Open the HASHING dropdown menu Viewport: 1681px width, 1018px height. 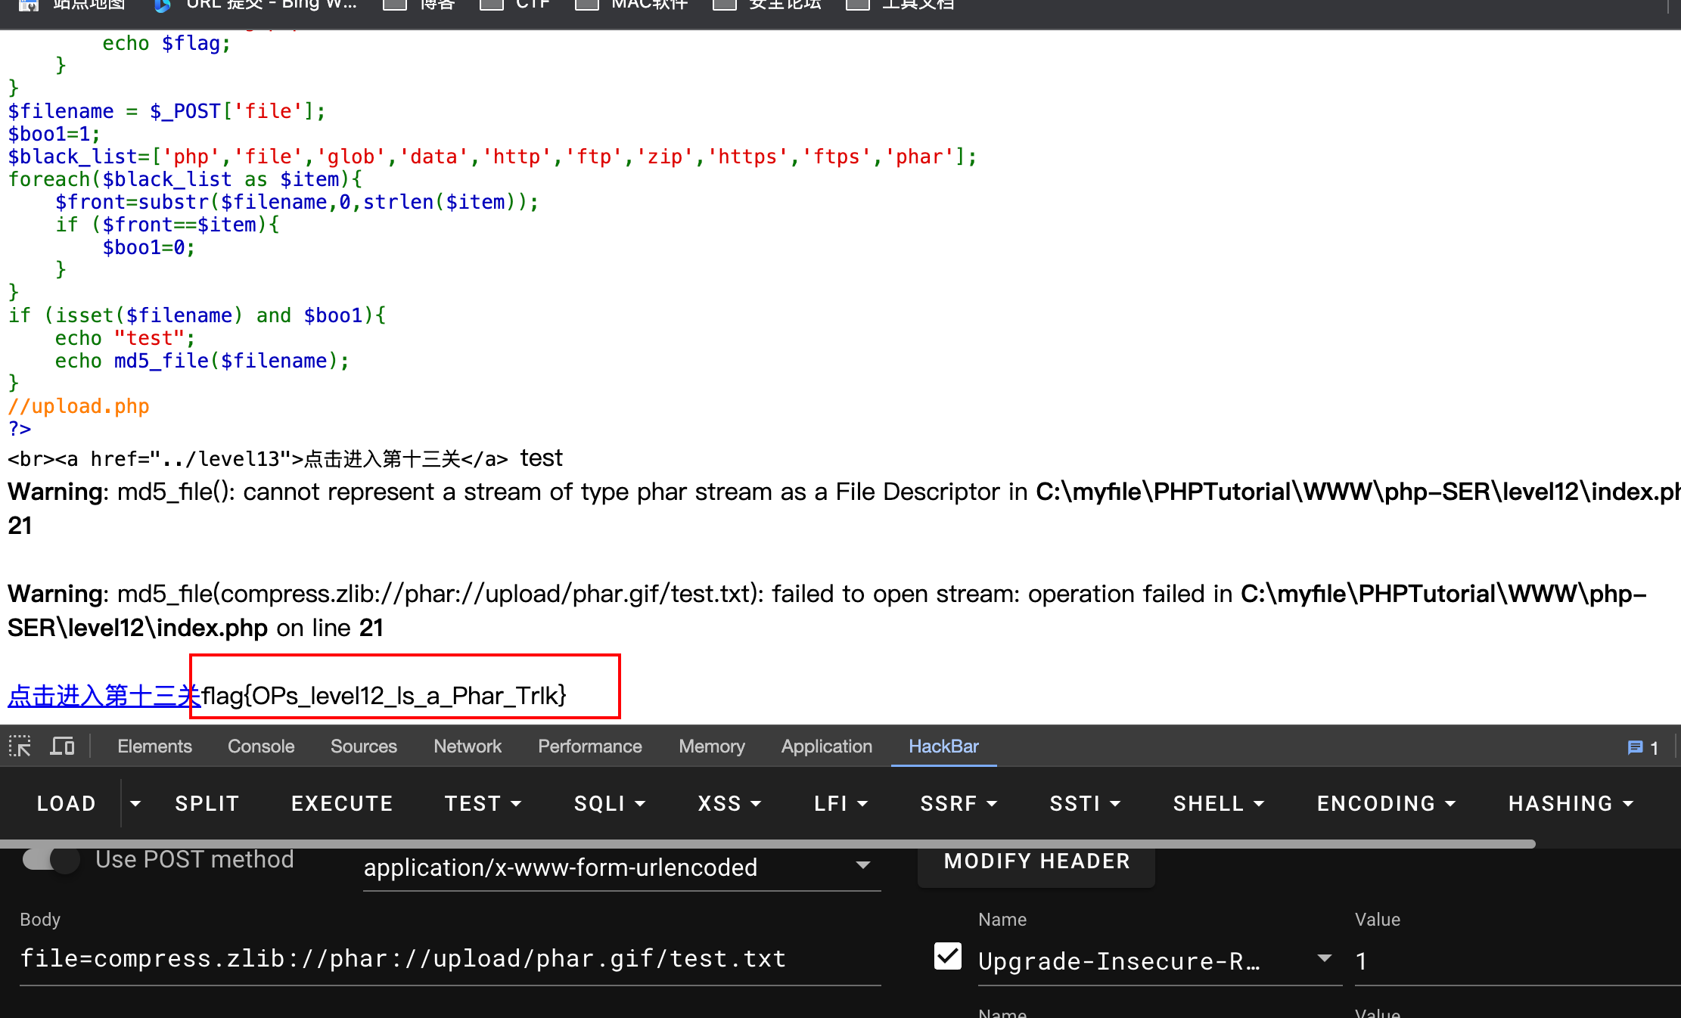1571,803
